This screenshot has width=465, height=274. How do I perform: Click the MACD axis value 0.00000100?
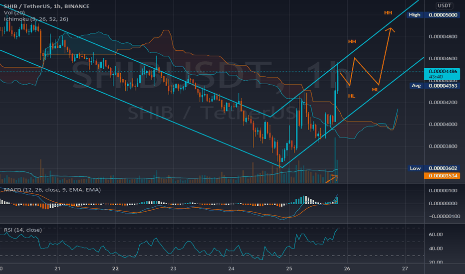443,190
